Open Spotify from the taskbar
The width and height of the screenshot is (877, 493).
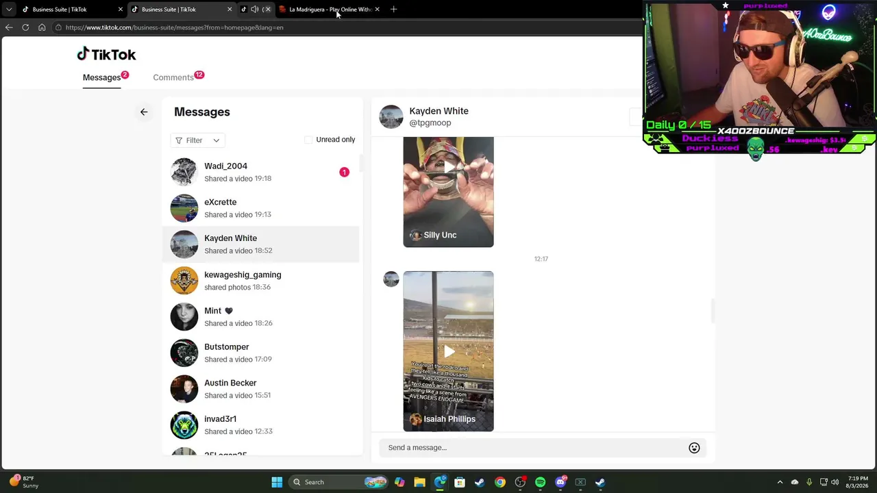click(x=540, y=482)
